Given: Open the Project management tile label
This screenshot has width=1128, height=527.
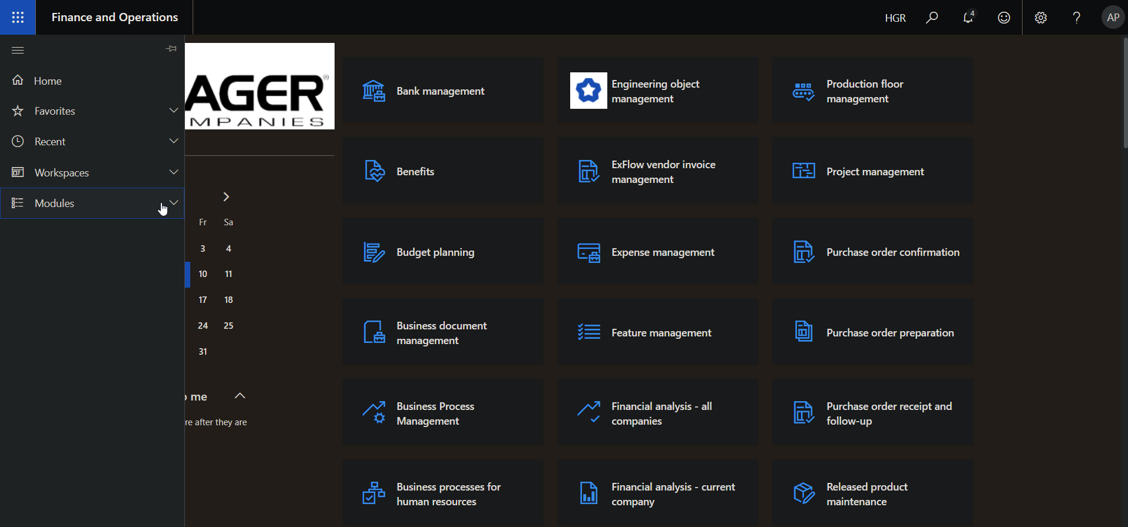Looking at the screenshot, I should [x=875, y=171].
